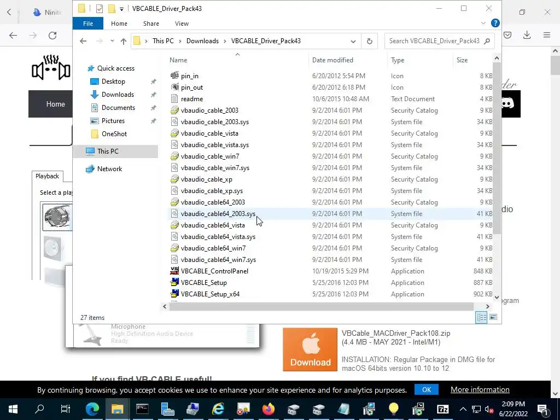Open the Home ribbon tab
560x420 pixels.
(x=119, y=24)
